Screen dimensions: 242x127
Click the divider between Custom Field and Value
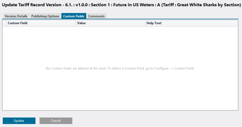click(76, 23)
